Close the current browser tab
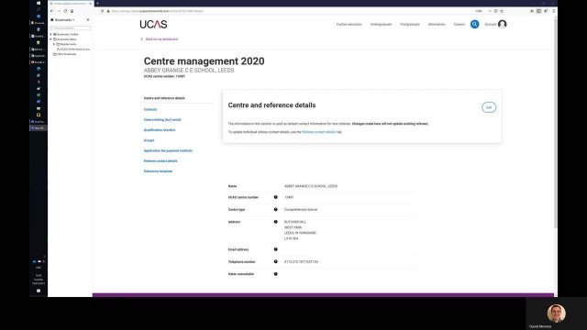587x330 pixels. pos(91,4)
